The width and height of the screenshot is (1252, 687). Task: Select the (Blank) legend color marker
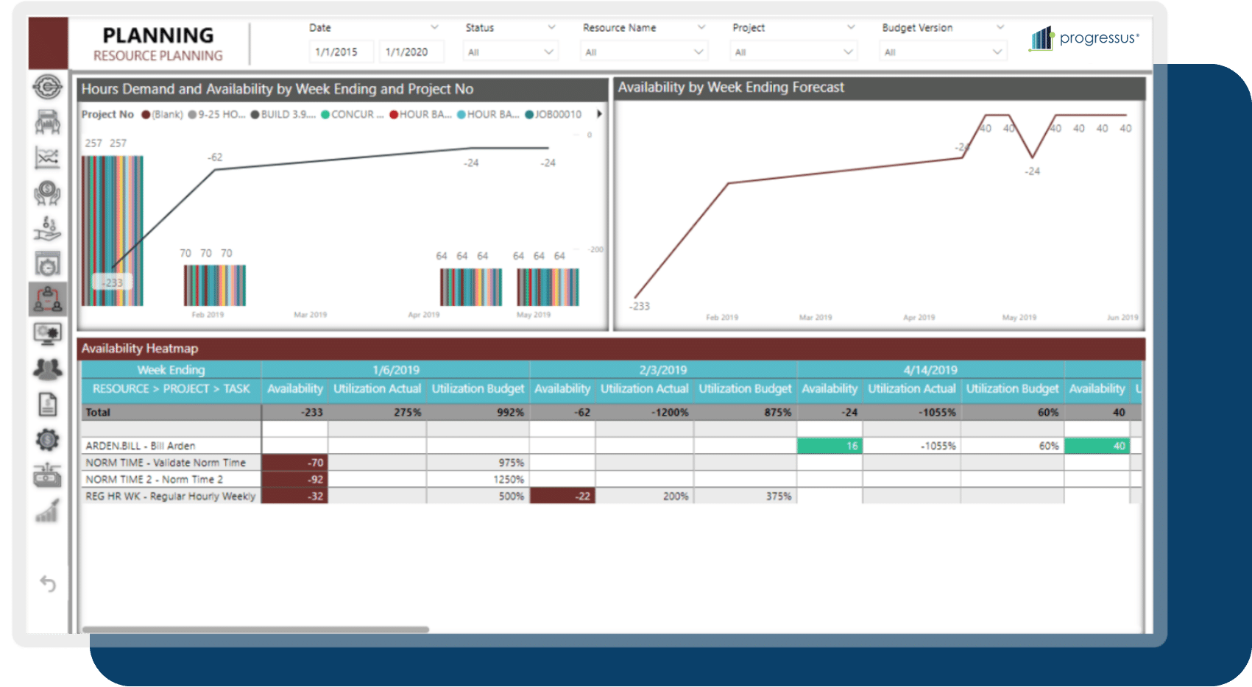(x=146, y=115)
